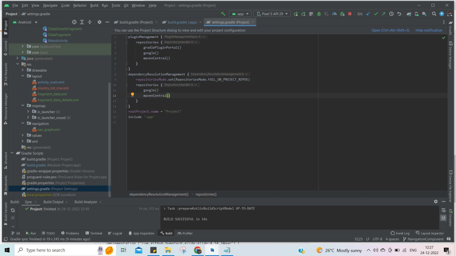Click the Debug app bug icon

click(319, 14)
